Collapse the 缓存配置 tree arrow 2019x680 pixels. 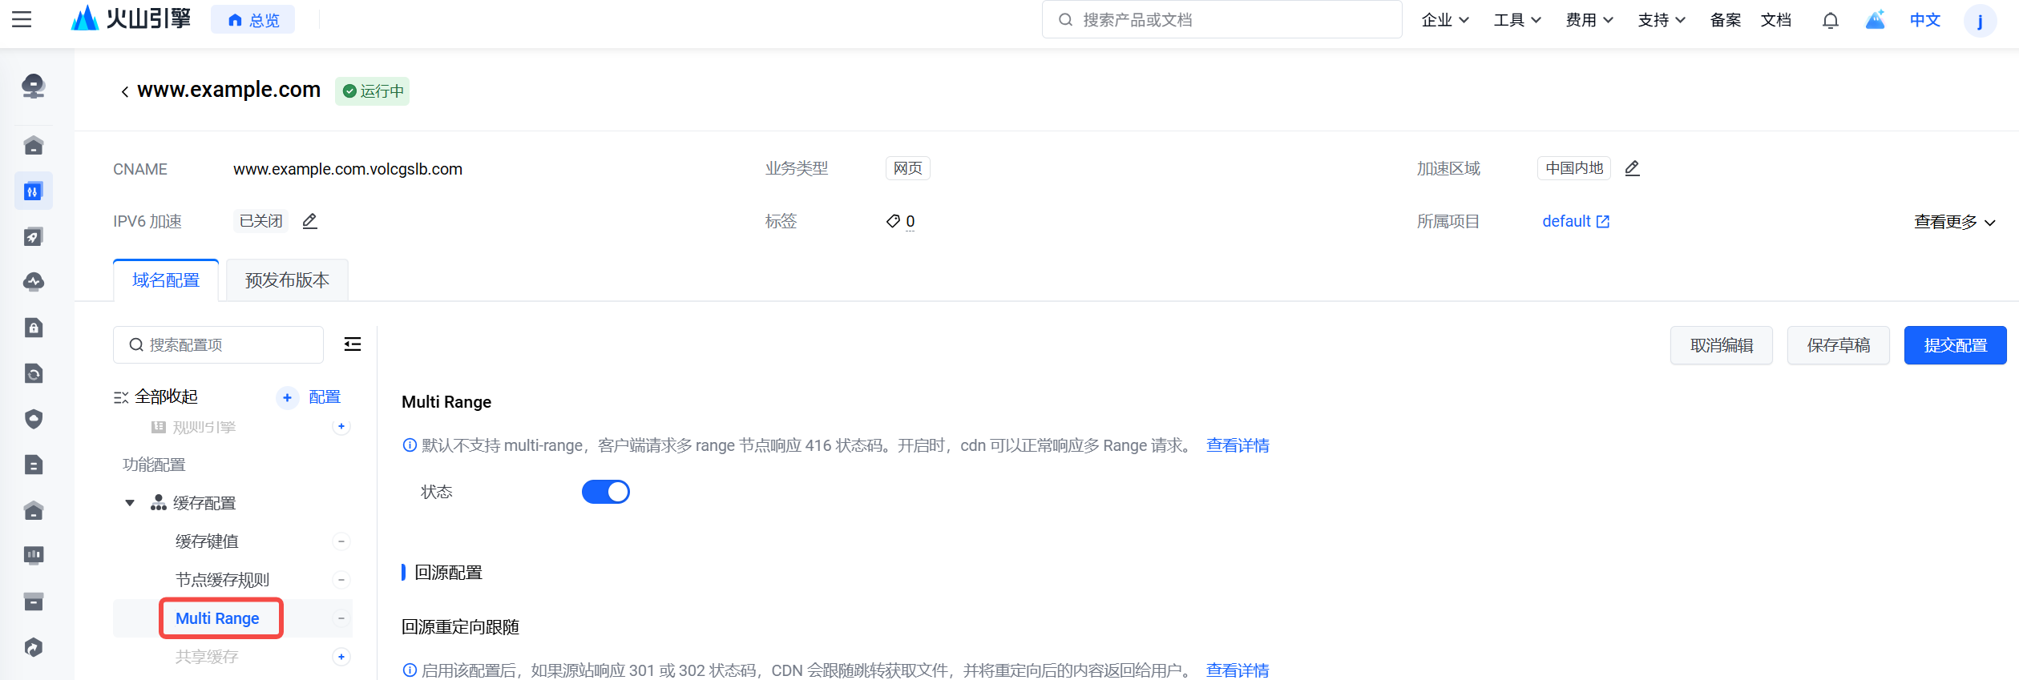pyautogui.click(x=130, y=503)
